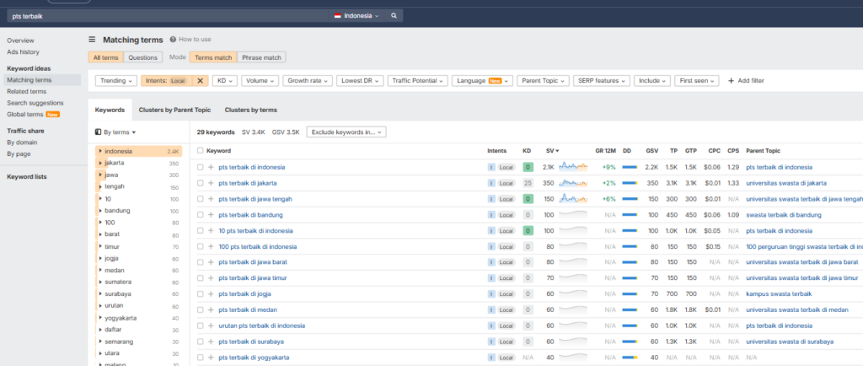Open By domain traffic share
863x366 pixels.
tap(22, 143)
